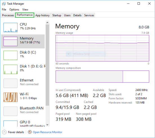Click the 7.9 GB graph maximum label
Viewport: 155px width, 138px height.
[145, 33]
